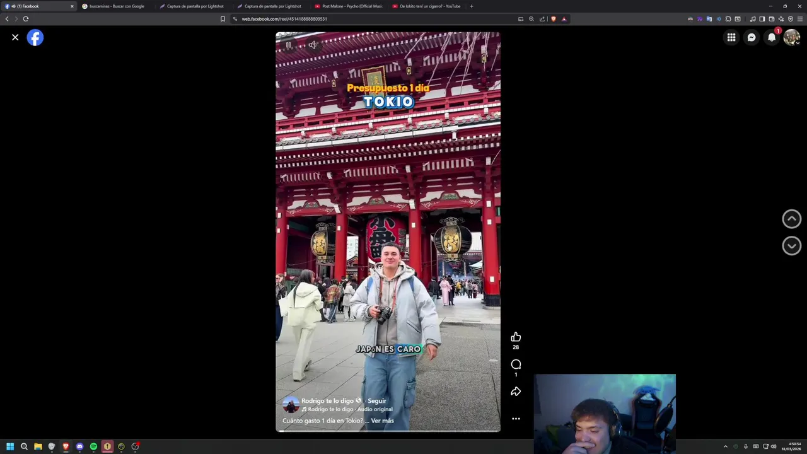Image resolution: width=807 pixels, height=454 pixels.
Task: Open the media control music-note icon
Action: 753,19
